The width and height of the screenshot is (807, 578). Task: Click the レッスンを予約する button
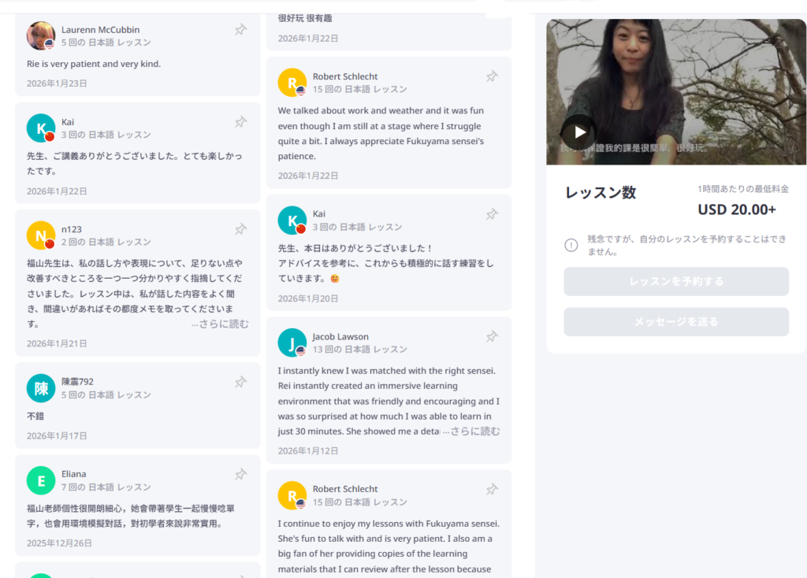(x=675, y=281)
